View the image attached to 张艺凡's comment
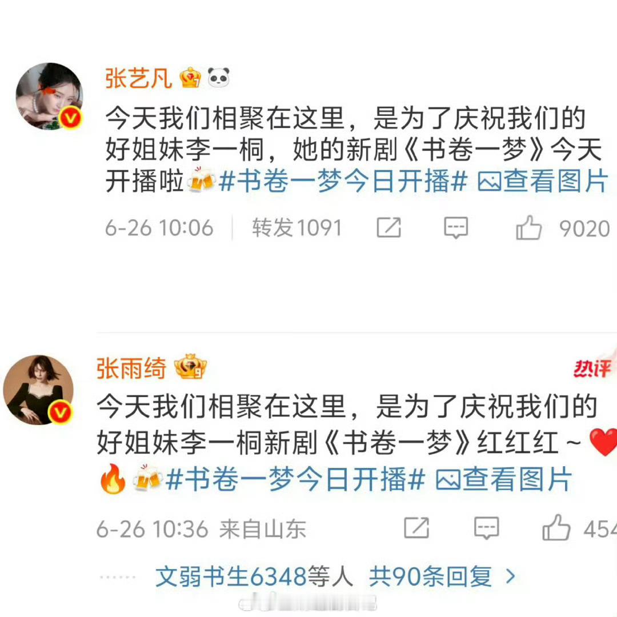The image size is (617, 617). click(x=542, y=182)
